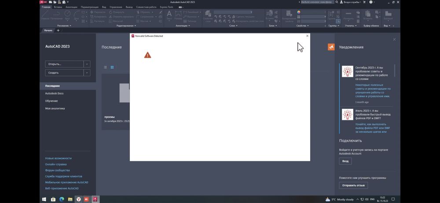Open the Главная ribbon tab
Screen dimensions: 440x203
46,7
